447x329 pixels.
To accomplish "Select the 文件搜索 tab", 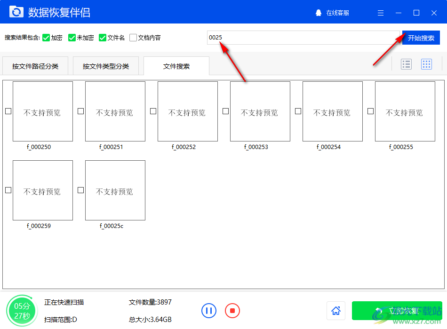I will tap(176, 66).
